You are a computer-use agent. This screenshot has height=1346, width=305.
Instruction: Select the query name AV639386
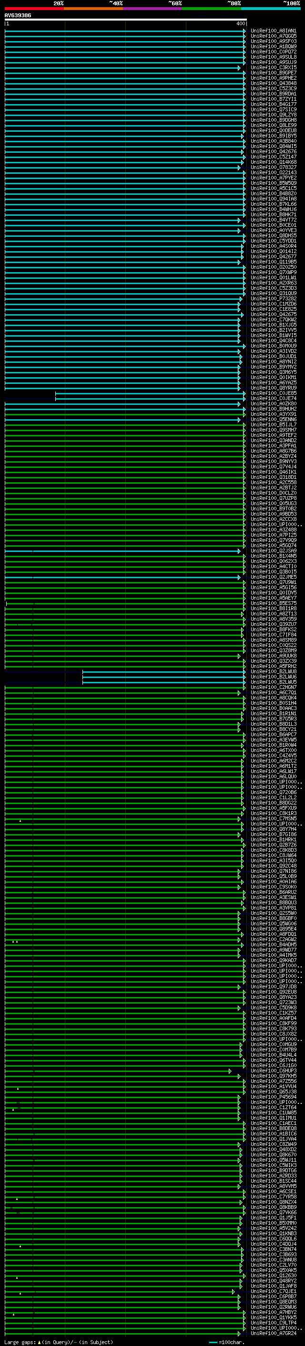click(18, 15)
